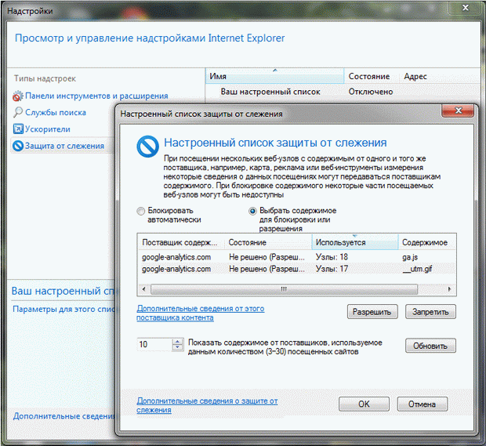This screenshot has width=486, height=446.
Task: Open 'Дополнительные сведения о защите от слежения' link
Action: pyautogui.click(x=207, y=404)
